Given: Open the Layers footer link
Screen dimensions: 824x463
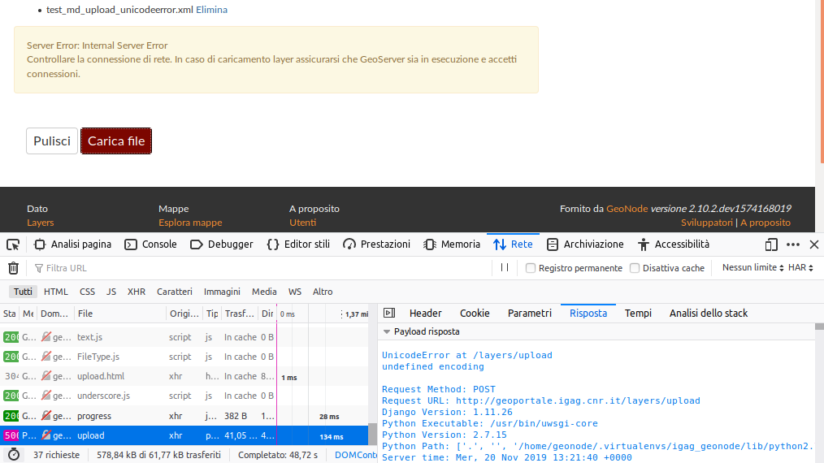Looking at the screenshot, I should (41, 223).
